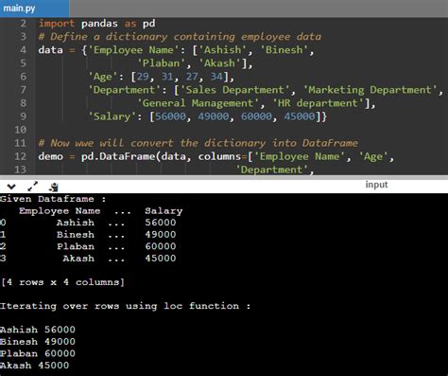Click the 'Ashish 56000' output line
Image resolution: width=448 pixels, height=376 pixels.
coord(38,330)
